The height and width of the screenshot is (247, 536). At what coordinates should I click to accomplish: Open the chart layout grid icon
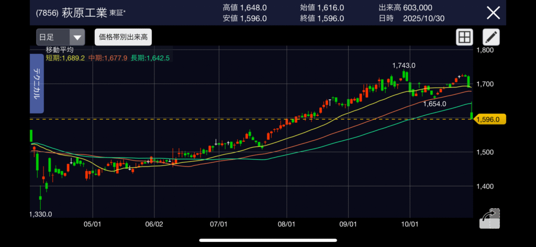[464, 38]
